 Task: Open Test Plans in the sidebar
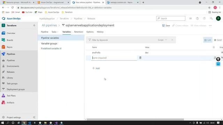[x=11, y=96]
